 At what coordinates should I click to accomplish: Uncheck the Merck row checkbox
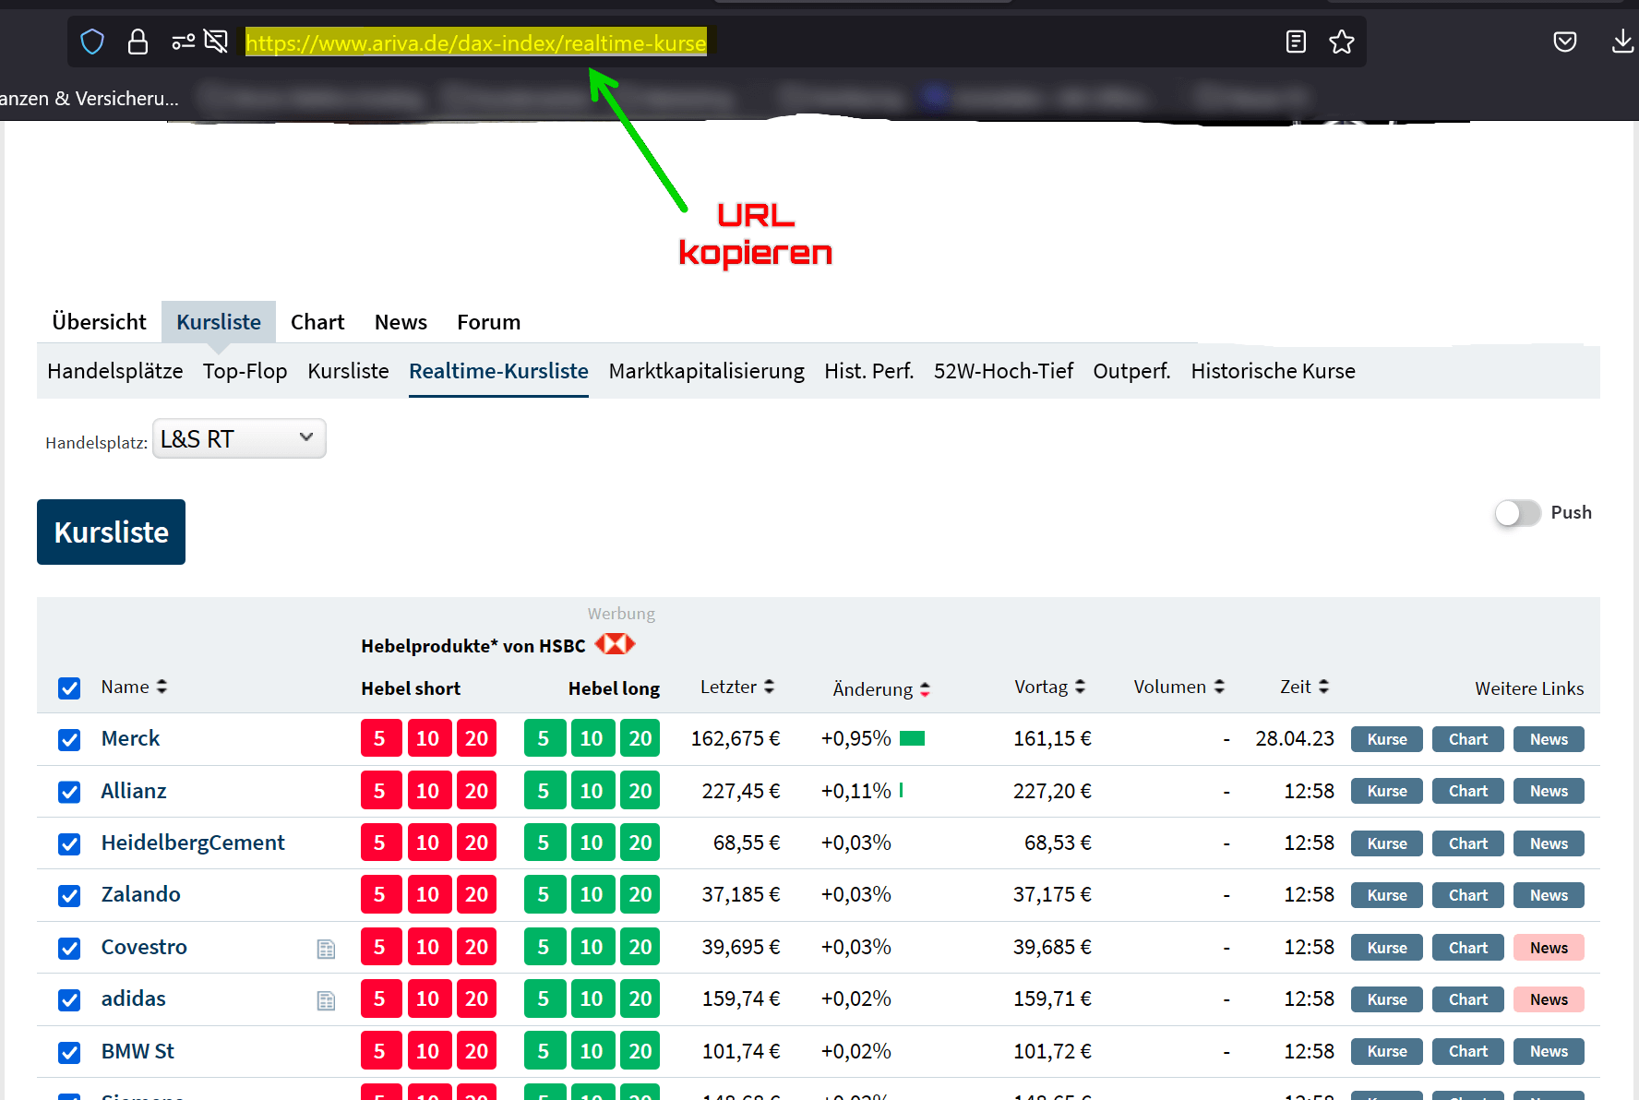point(69,740)
